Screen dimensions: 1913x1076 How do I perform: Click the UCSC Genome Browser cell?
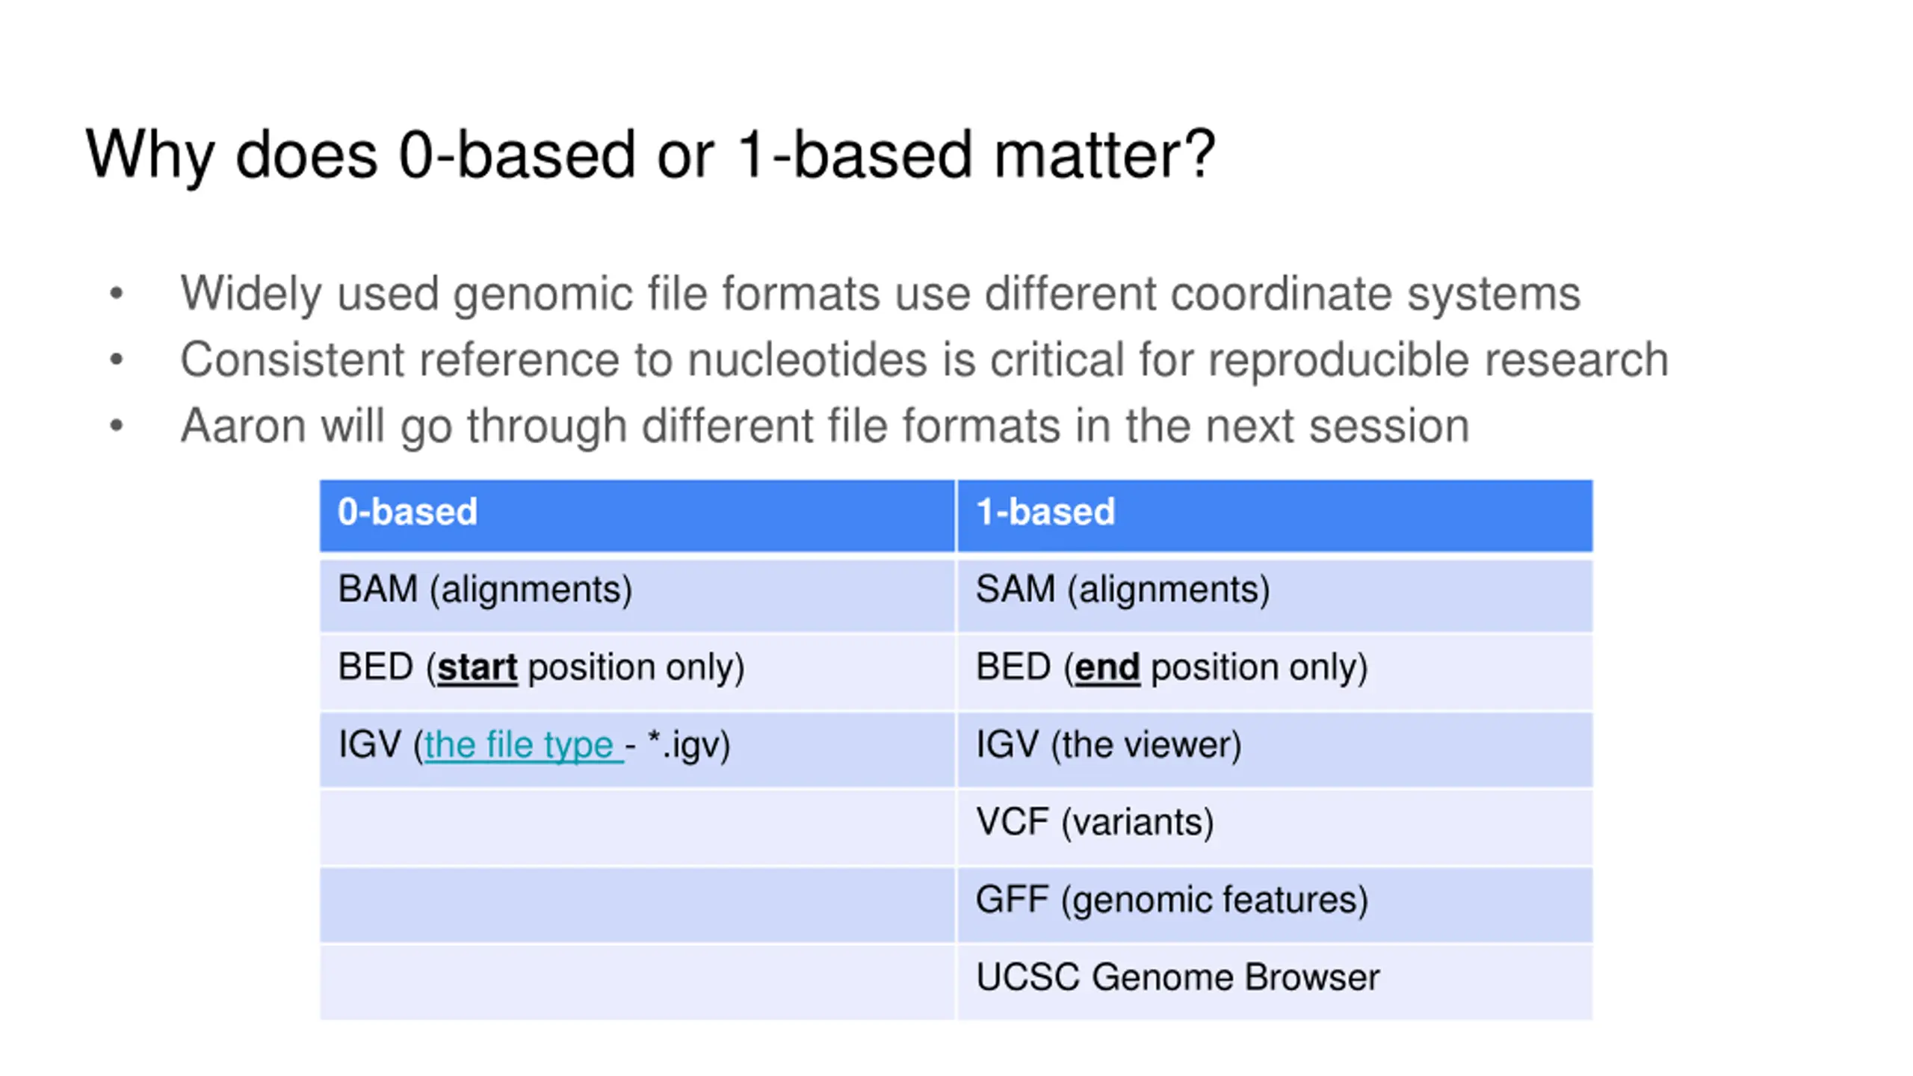tap(1275, 983)
